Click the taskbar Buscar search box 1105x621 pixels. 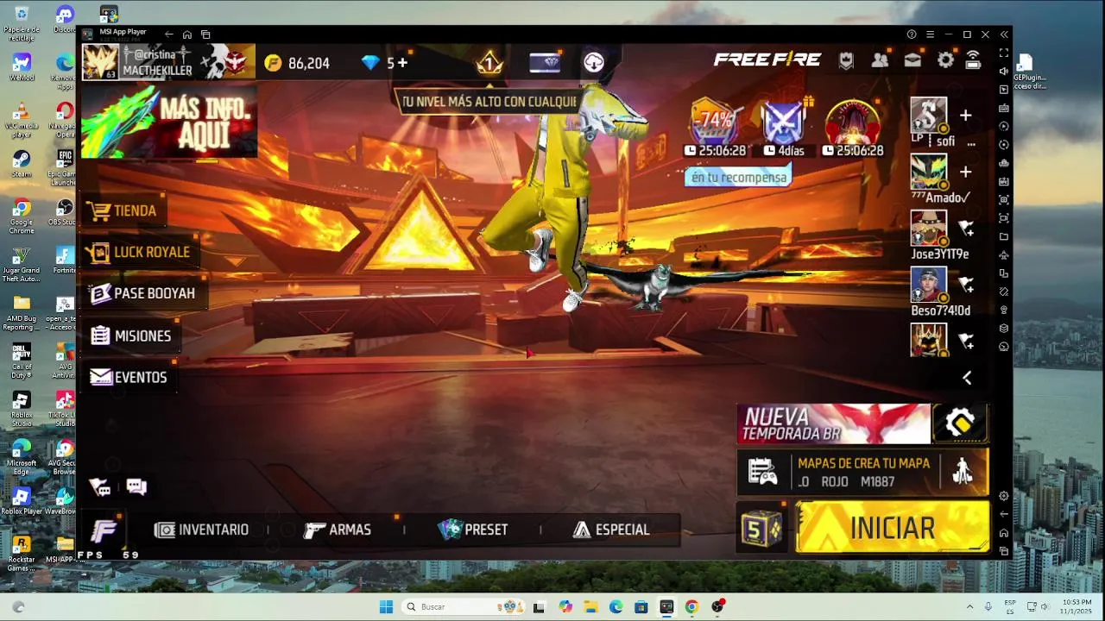click(465, 606)
